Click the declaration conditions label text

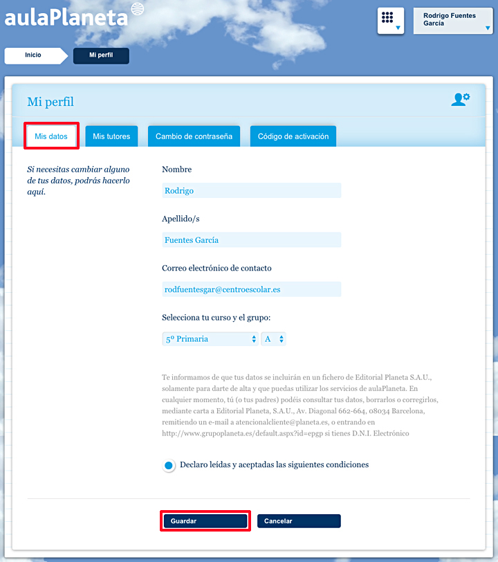(274, 465)
